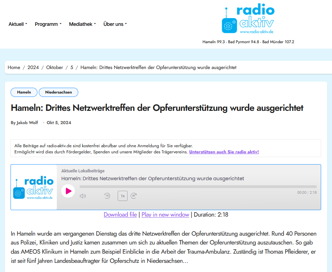The height and width of the screenshot is (272, 332).
Task: Expand the Über uns menu
Action: (x=115, y=24)
